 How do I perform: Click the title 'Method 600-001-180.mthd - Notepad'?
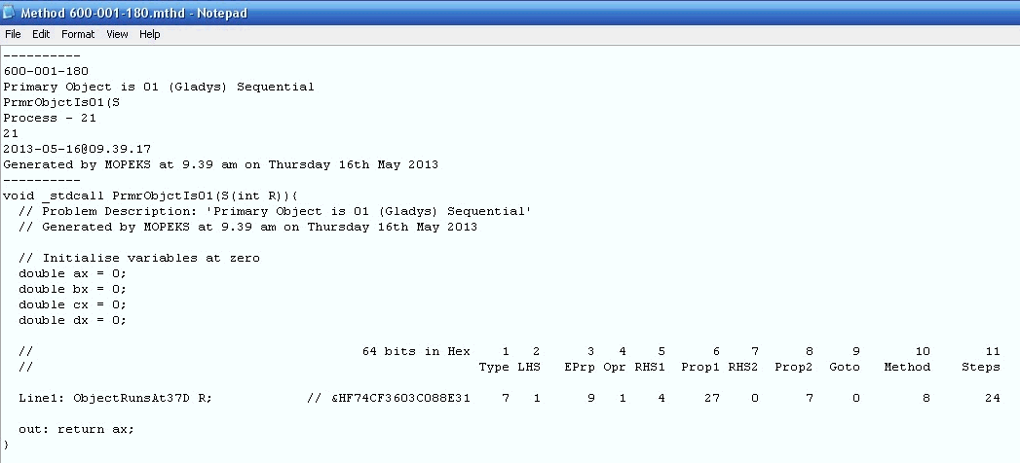pos(134,13)
